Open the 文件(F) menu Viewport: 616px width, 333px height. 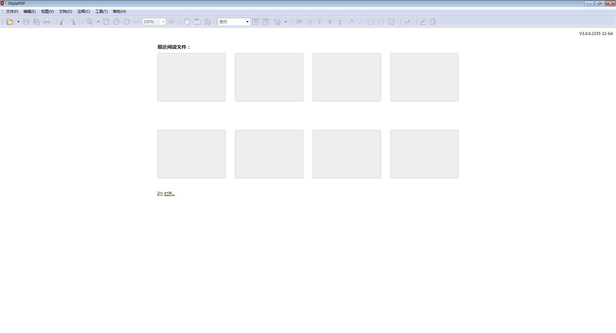pyautogui.click(x=12, y=12)
